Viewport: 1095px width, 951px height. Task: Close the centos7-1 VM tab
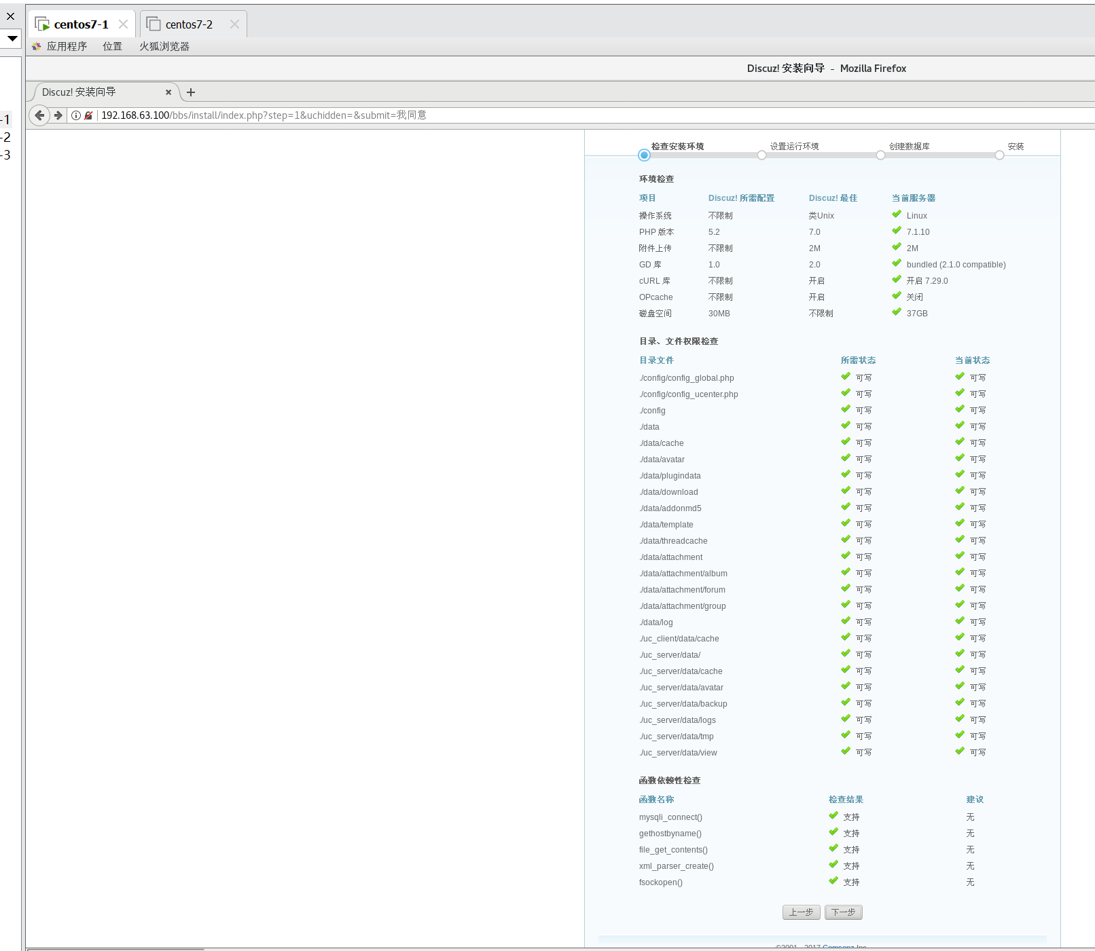(123, 24)
